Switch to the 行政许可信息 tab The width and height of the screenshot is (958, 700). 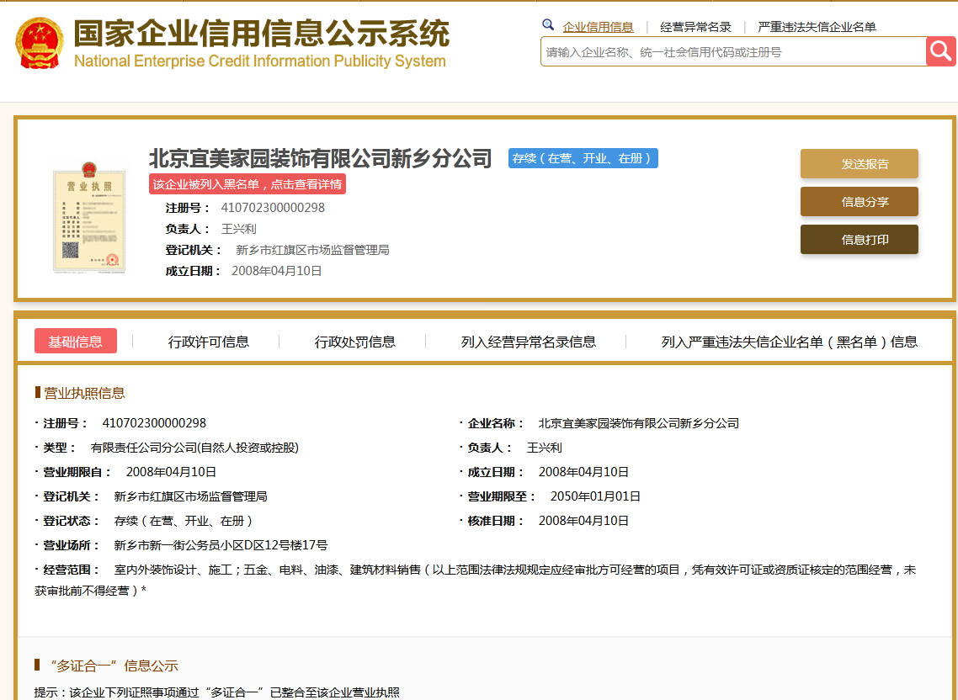click(208, 342)
